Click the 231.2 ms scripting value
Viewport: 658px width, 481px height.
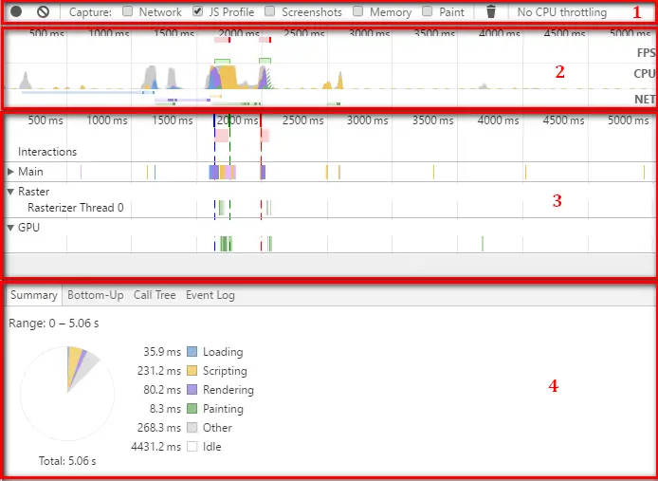(x=159, y=371)
